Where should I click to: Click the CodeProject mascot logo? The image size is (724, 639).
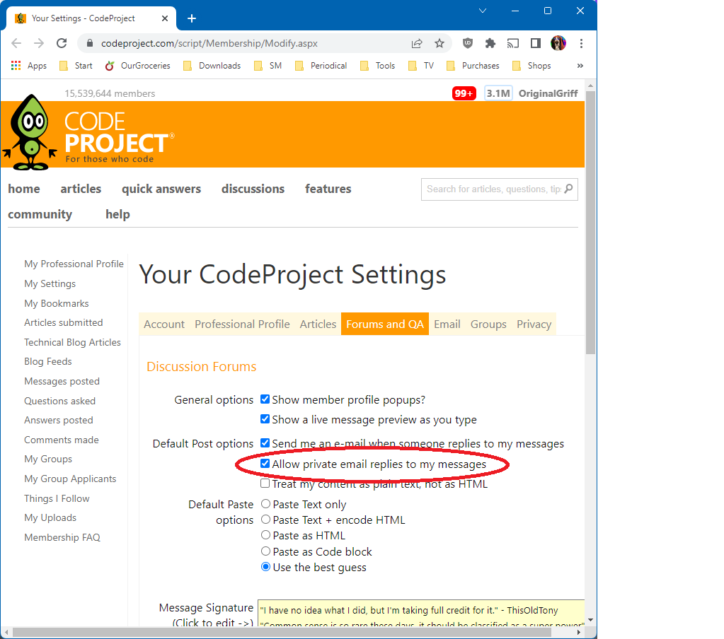30,133
